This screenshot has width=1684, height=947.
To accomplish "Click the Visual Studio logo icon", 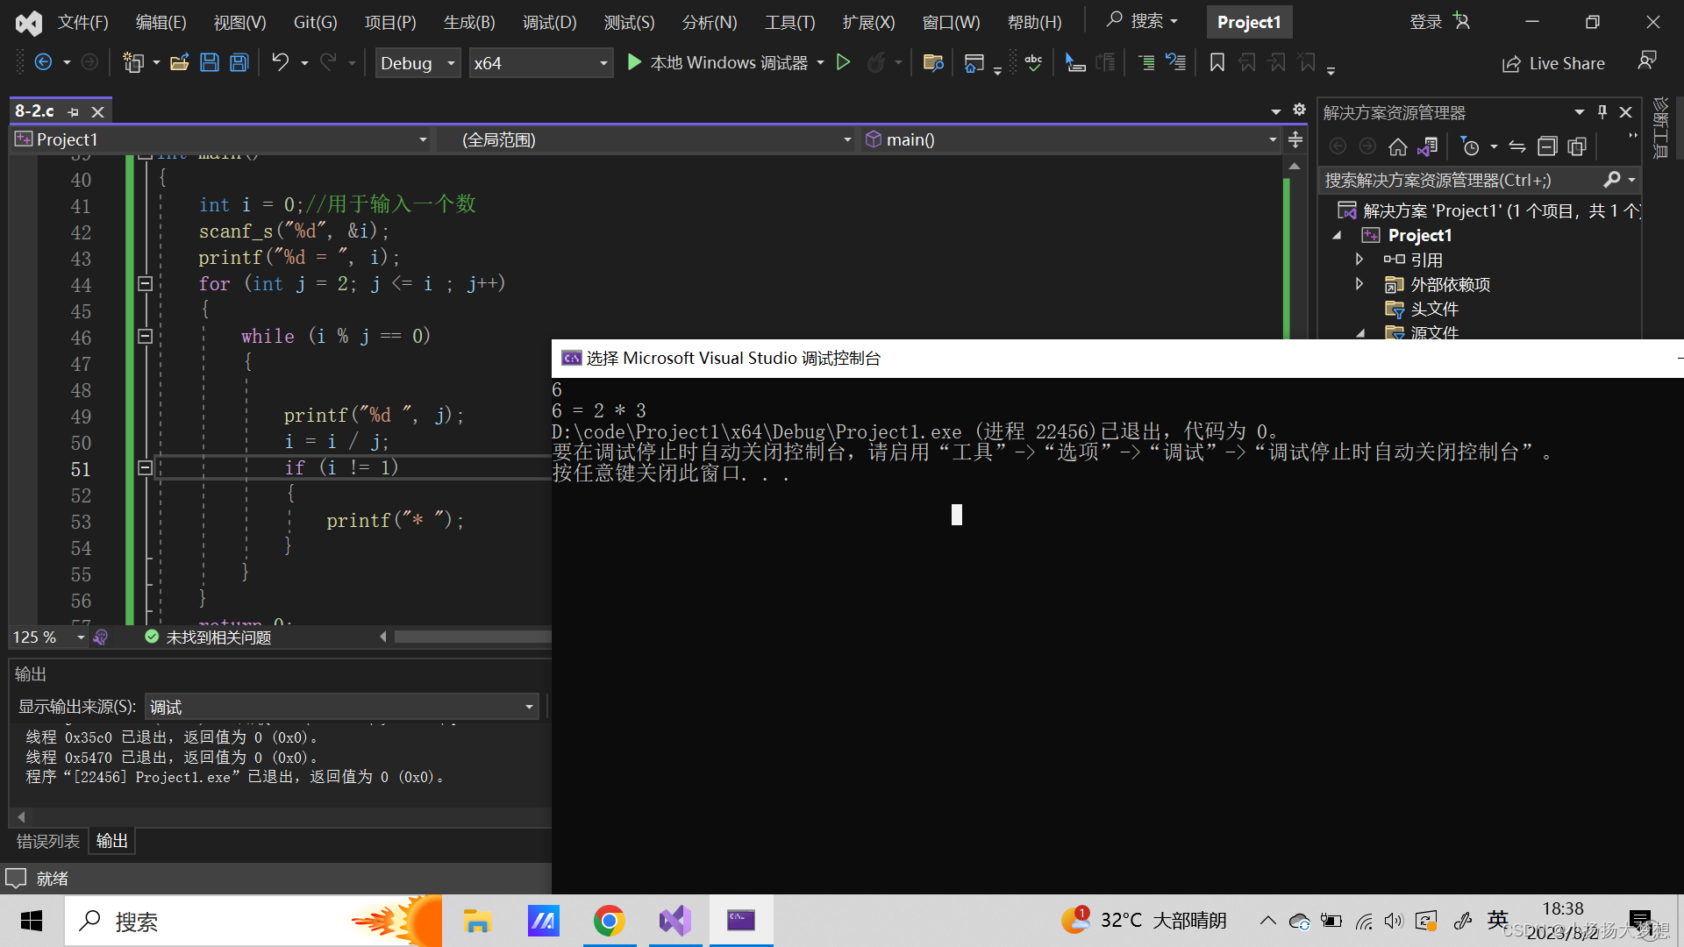I will (28, 23).
